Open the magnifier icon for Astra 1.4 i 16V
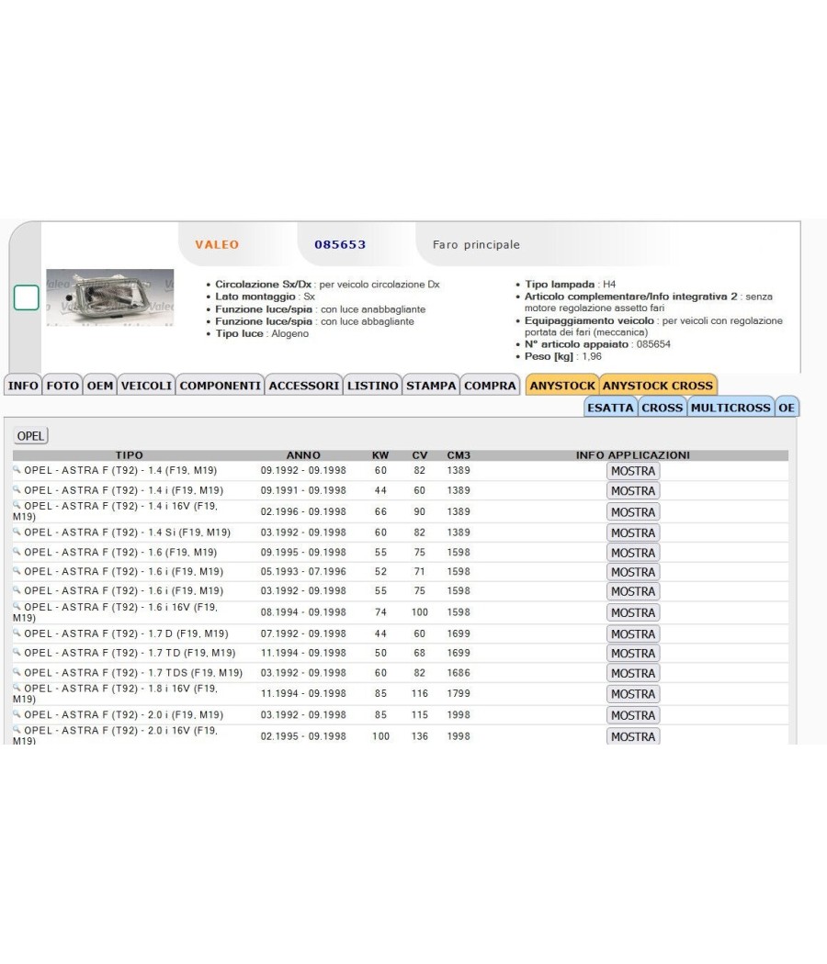The height and width of the screenshot is (964, 827). [x=17, y=505]
